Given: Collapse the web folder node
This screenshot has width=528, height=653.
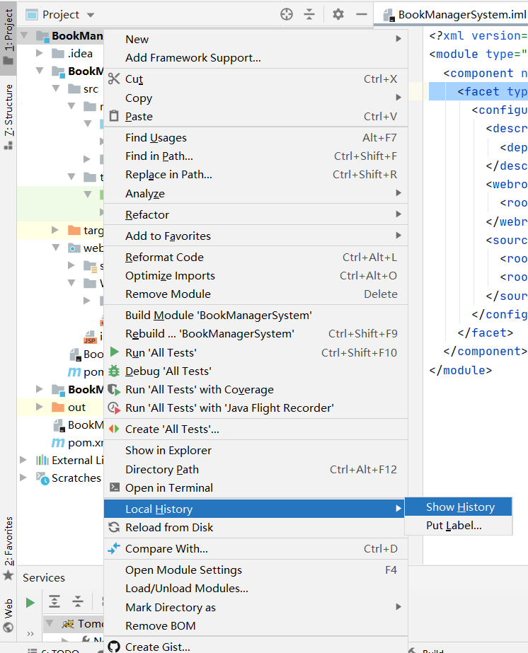Looking at the screenshot, I should (56, 248).
